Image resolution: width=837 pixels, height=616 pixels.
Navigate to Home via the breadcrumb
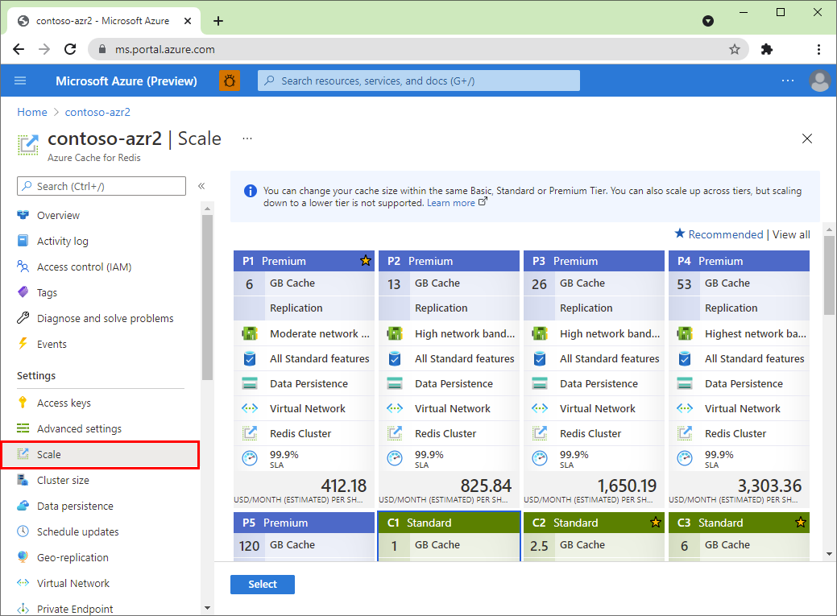tap(31, 112)
